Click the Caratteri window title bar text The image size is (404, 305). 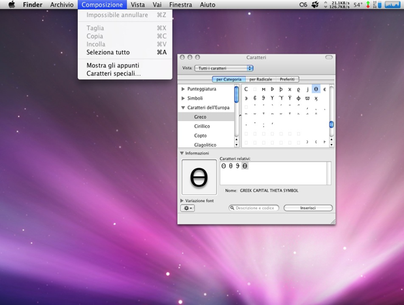[256, 58]
